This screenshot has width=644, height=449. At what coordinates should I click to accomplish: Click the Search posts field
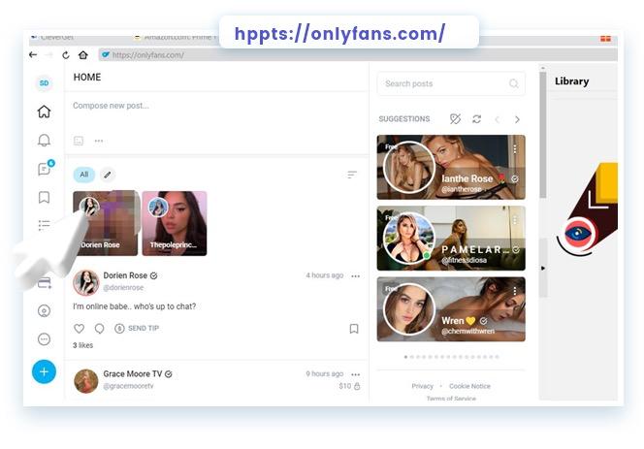pyautogui.click(x=451, y=83)
